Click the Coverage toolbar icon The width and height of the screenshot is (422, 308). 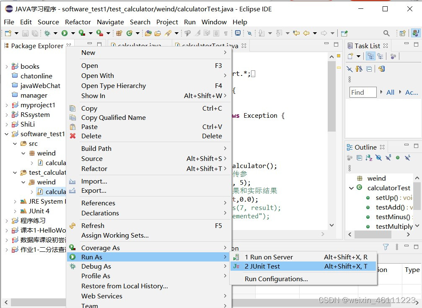pos(82,33)
